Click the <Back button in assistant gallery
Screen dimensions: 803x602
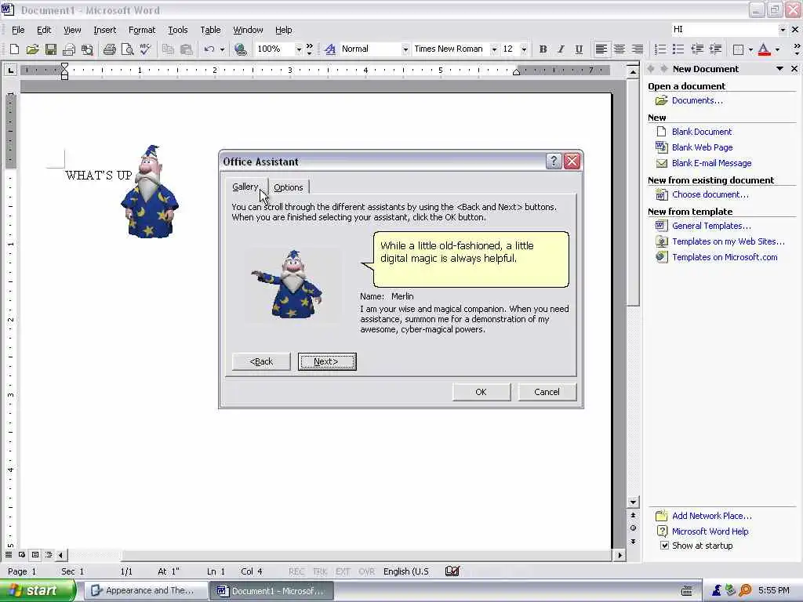tap(261, 361)
